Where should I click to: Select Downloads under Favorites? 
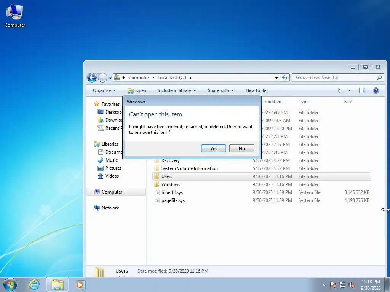[110, 120]
